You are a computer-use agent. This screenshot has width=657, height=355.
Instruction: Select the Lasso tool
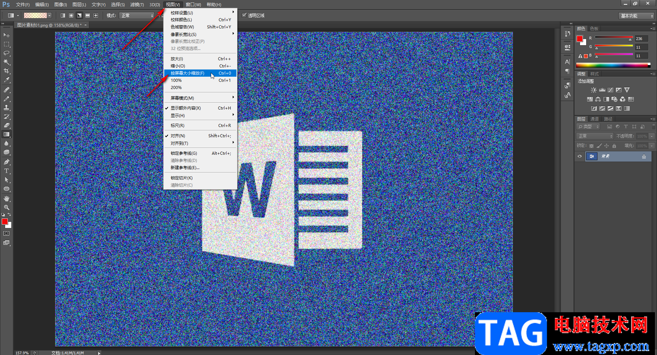click(x=7, y=53)
